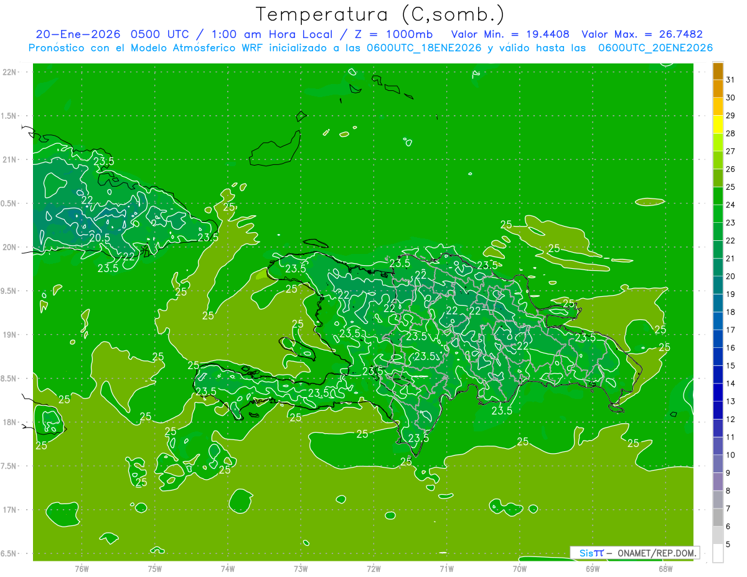Click the '0500 UTC' time label
The height and width of the screenshot is (577, 747).
point(161,34)
